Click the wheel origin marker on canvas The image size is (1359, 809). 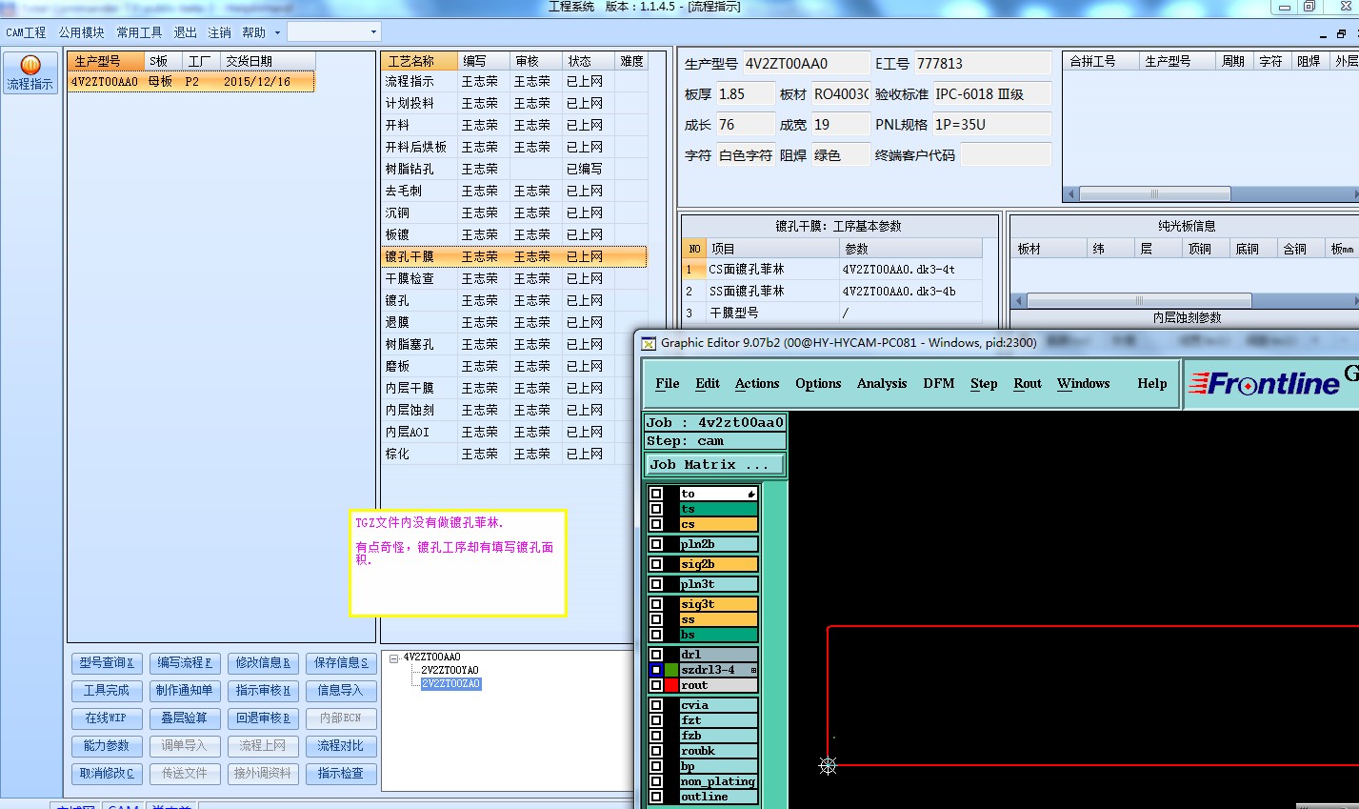coord(828,765)
